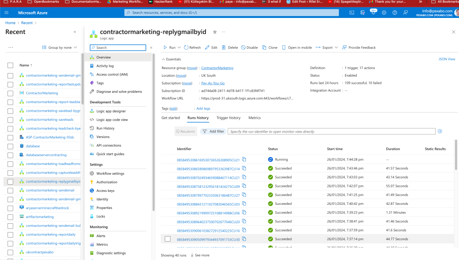
Task: Focus the resource menu Search box
Action: point(118,48)
